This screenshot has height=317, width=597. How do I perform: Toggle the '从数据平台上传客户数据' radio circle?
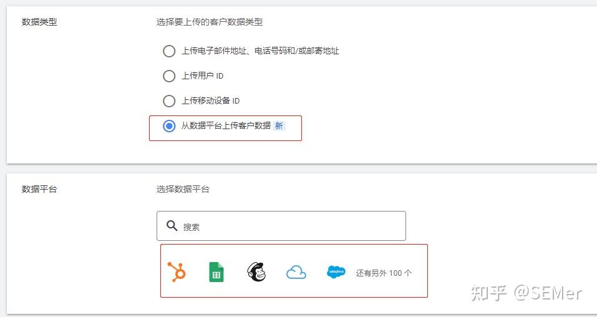tap(169, 126)
